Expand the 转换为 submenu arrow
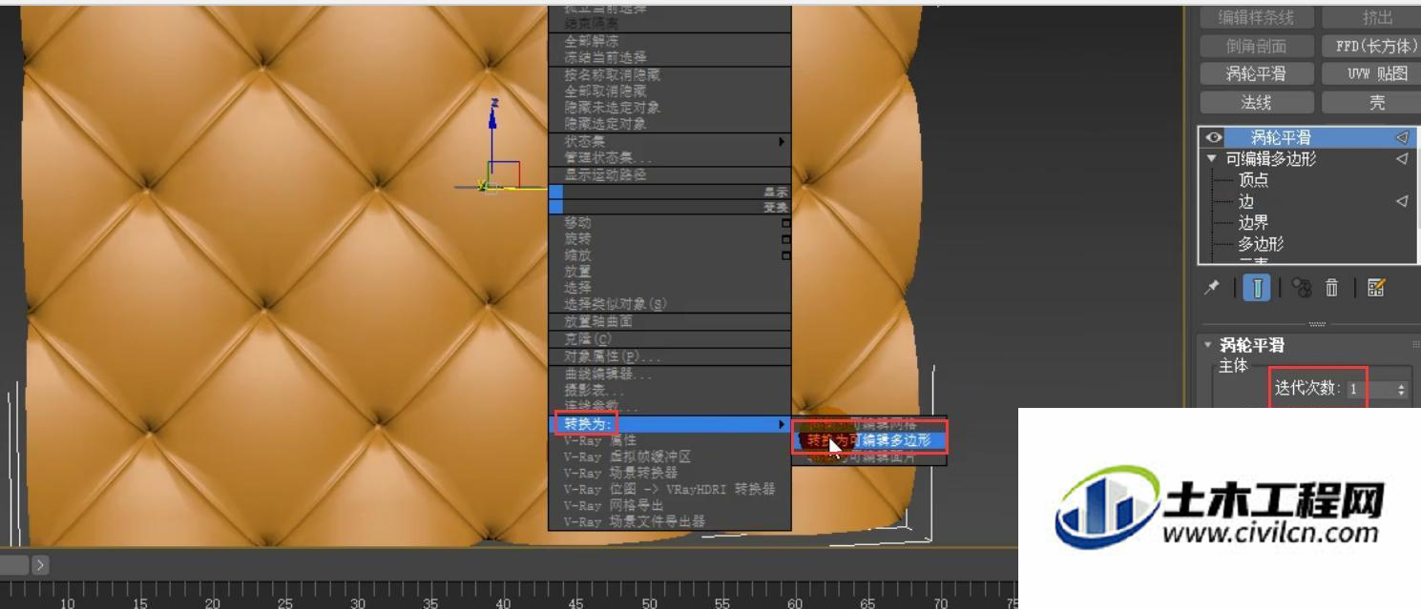Viewport: 1421px width, 609px height. [783, 424]
